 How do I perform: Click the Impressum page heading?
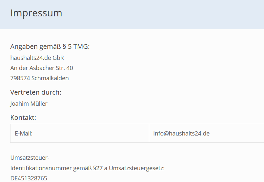[36, 13]
